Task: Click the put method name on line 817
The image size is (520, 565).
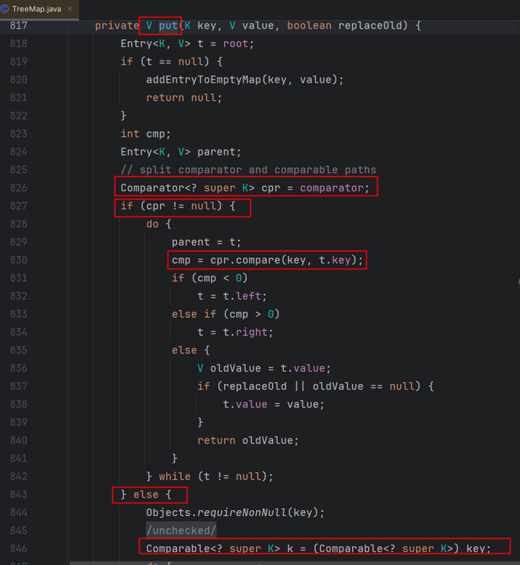Action: (168, 26)
